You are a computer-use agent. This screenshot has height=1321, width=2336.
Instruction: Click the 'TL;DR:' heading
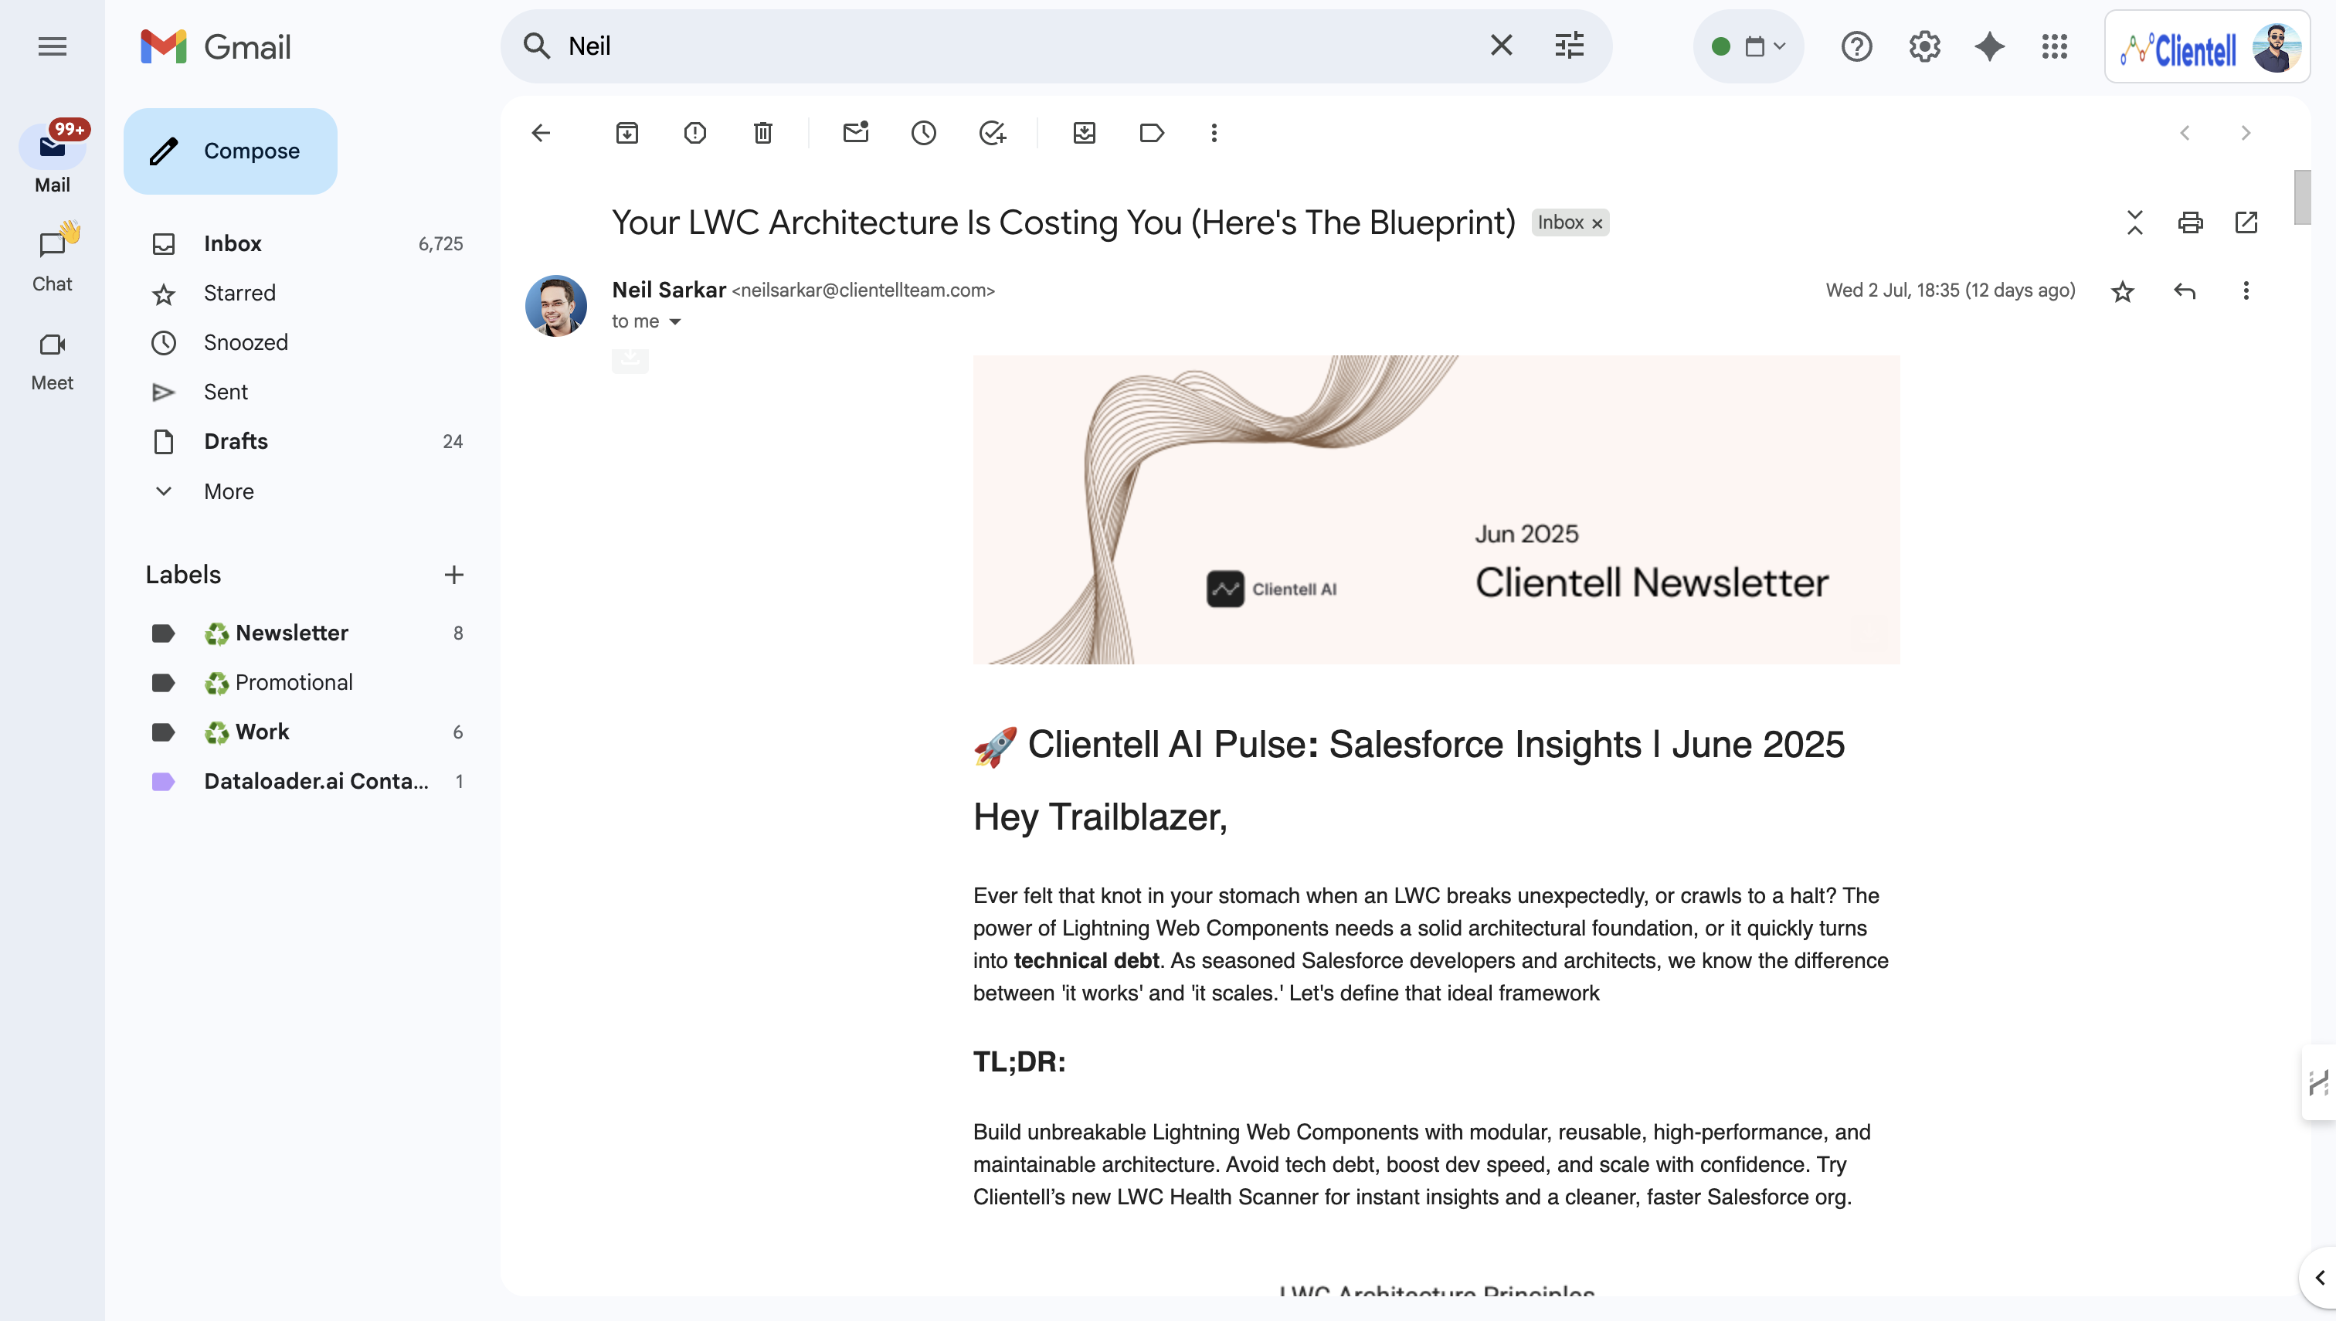pos(1019,1061)
